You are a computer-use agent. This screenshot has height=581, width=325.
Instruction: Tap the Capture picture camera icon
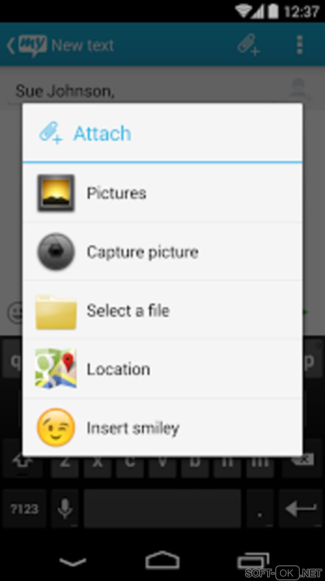[56, 252]
